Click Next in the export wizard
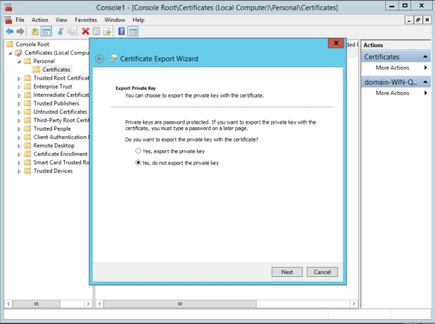 [287, 272]
